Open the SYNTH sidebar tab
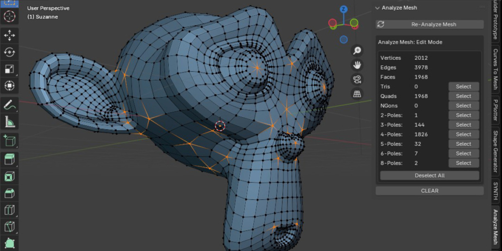The image size is (502, 251). pyautogui.click(x=496, y=191)
